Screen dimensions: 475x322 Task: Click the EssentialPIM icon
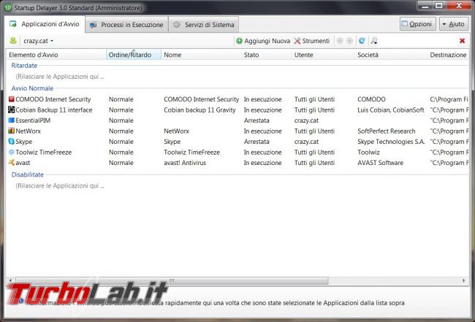point(12,120)
